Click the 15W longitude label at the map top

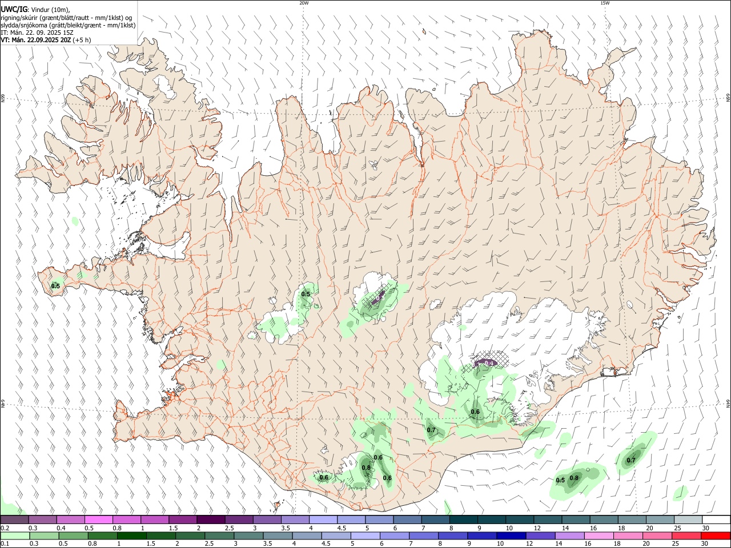point(605,3)
